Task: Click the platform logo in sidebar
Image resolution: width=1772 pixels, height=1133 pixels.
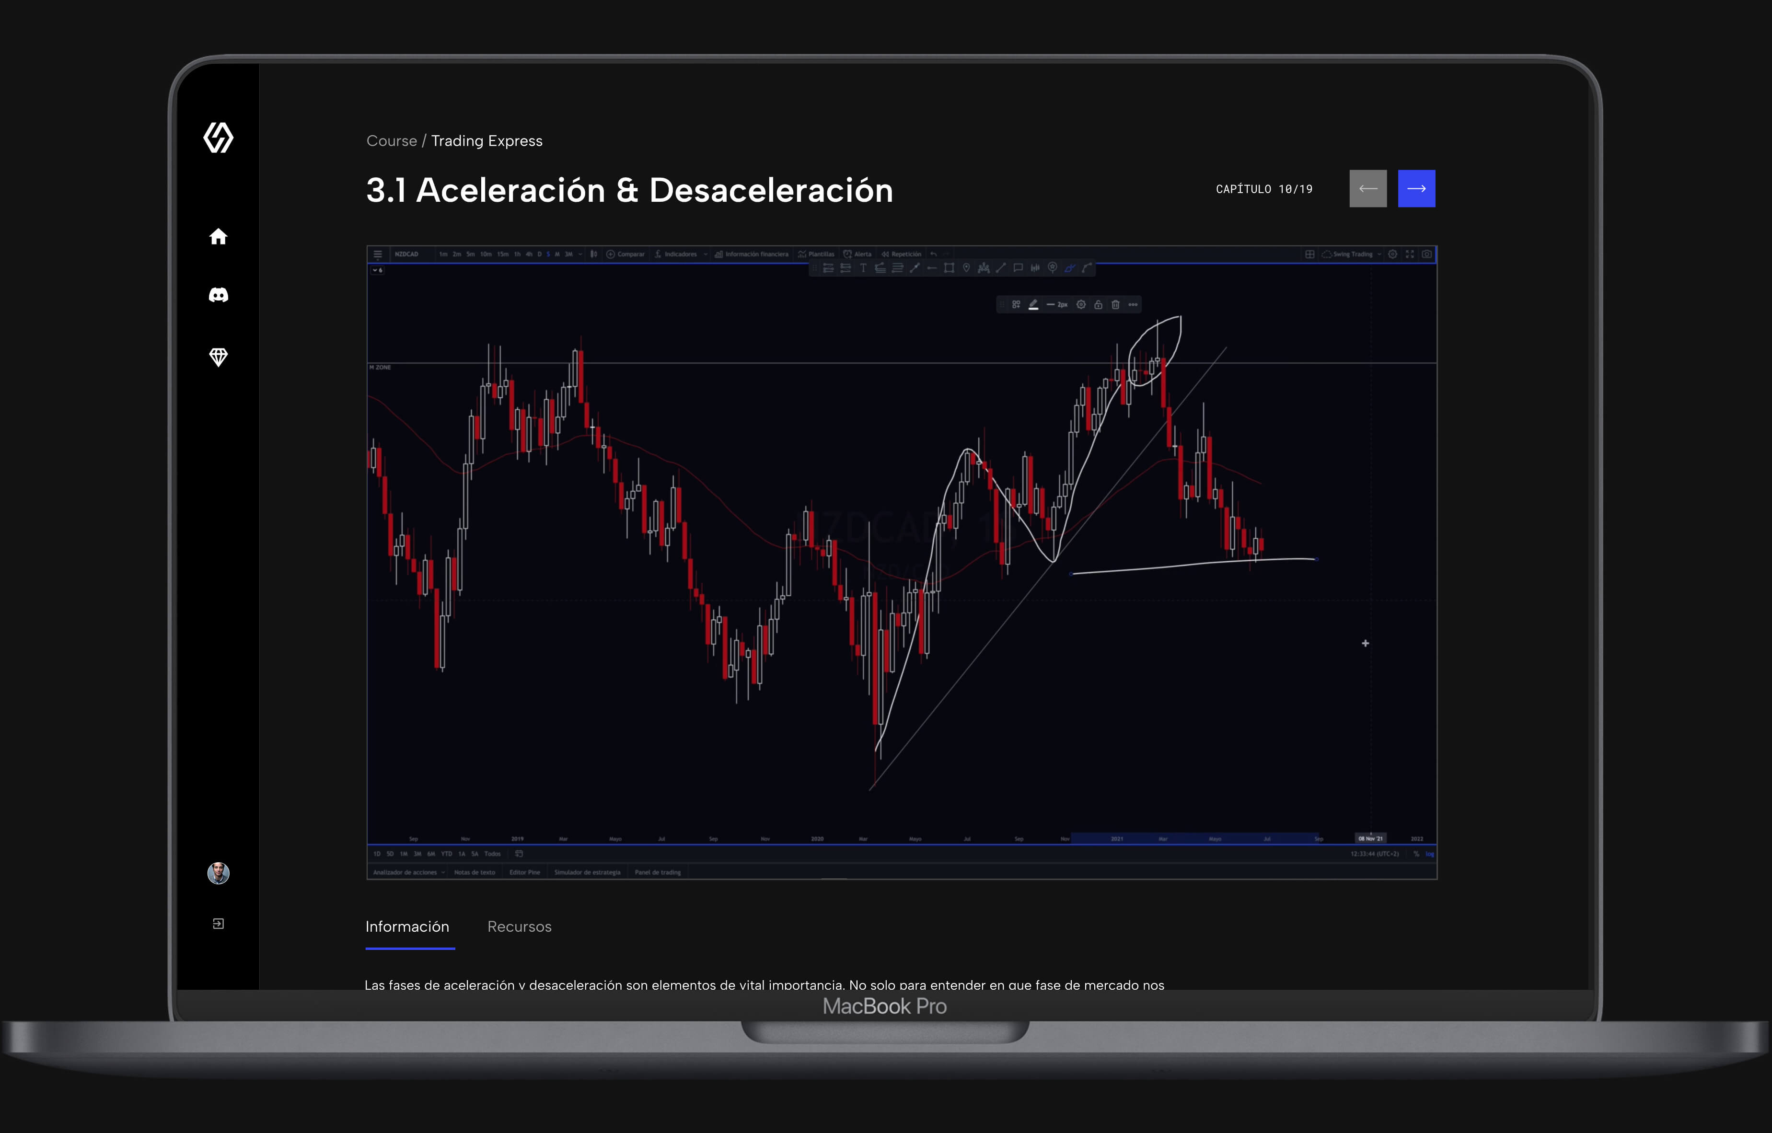Action: 218,138
